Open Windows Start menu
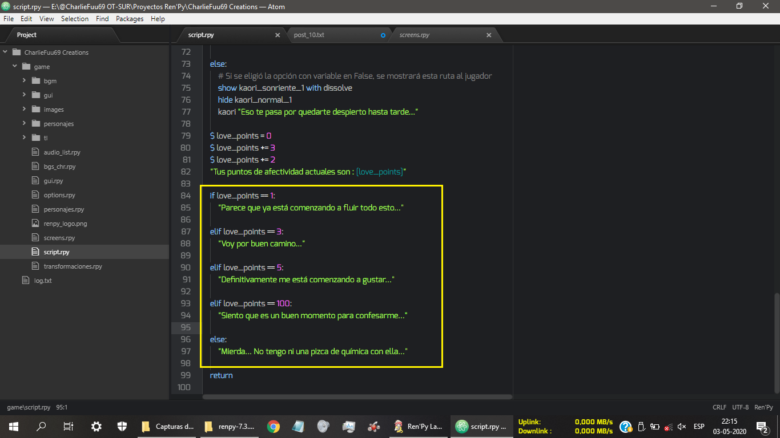 click(14, 426)
